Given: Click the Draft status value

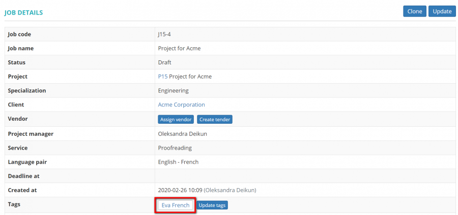Looking at the screenshot, I should coord(165,62).
